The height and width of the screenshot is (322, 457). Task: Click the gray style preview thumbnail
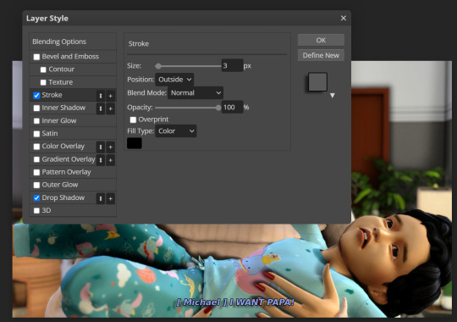(317, 82)
